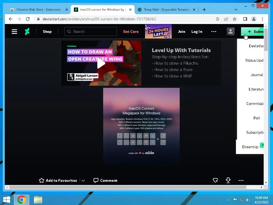Open the DeviantArt hamburger menu
The width and height of the screenshot is (273, 205).
[14, 31]
